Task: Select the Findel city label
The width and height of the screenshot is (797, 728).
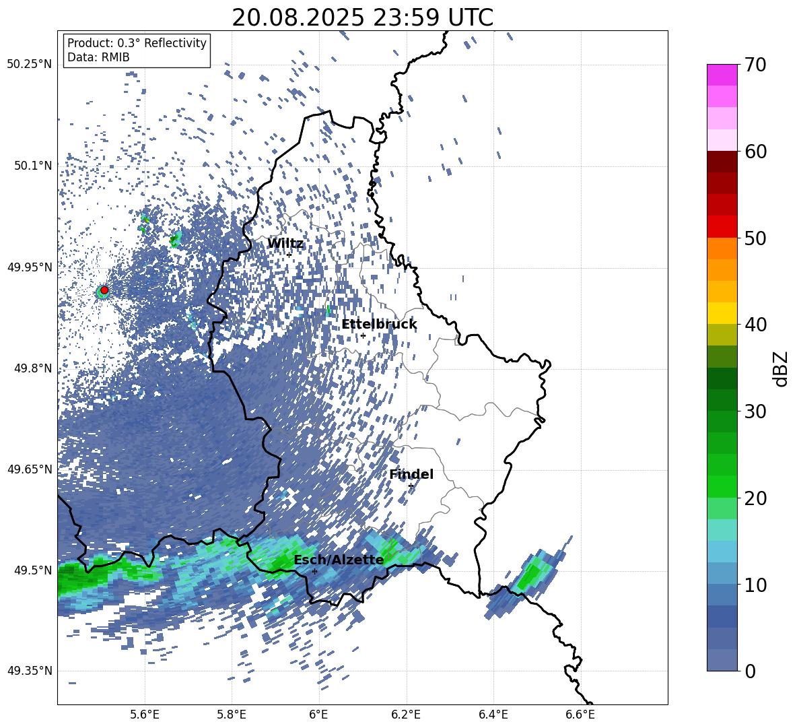Action: (x=411, y=474)
